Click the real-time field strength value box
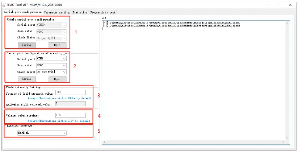Image resolution: width=298 pixels, height=153 pixels. click(70, 104)
